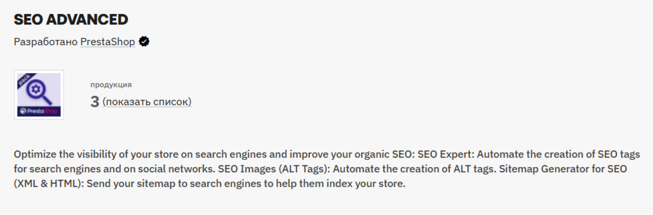Click the "(XML & HTML)" text

(x=48, y=184)
